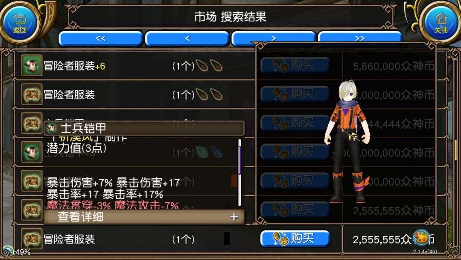Click the armor icon in the 士兵铠甲 tooltip header

point(52,128)
